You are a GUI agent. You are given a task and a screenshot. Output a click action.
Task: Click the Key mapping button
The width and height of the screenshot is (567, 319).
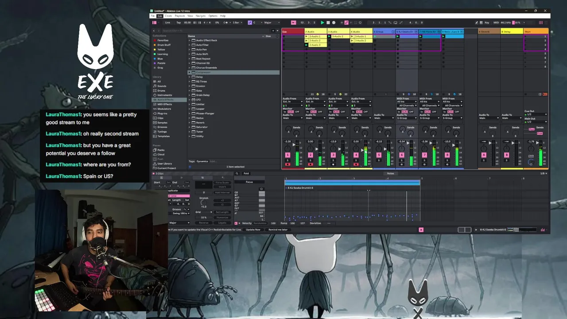pos(487,23)
